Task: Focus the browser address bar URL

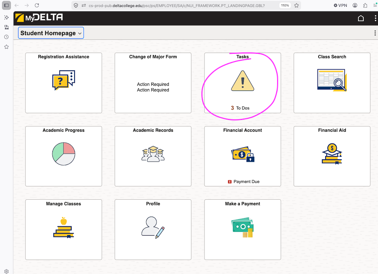Action: [x=177, y=5]
